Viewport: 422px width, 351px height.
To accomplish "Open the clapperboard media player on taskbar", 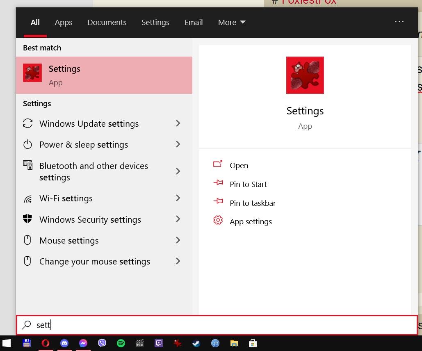I will [x=140, y=343].
